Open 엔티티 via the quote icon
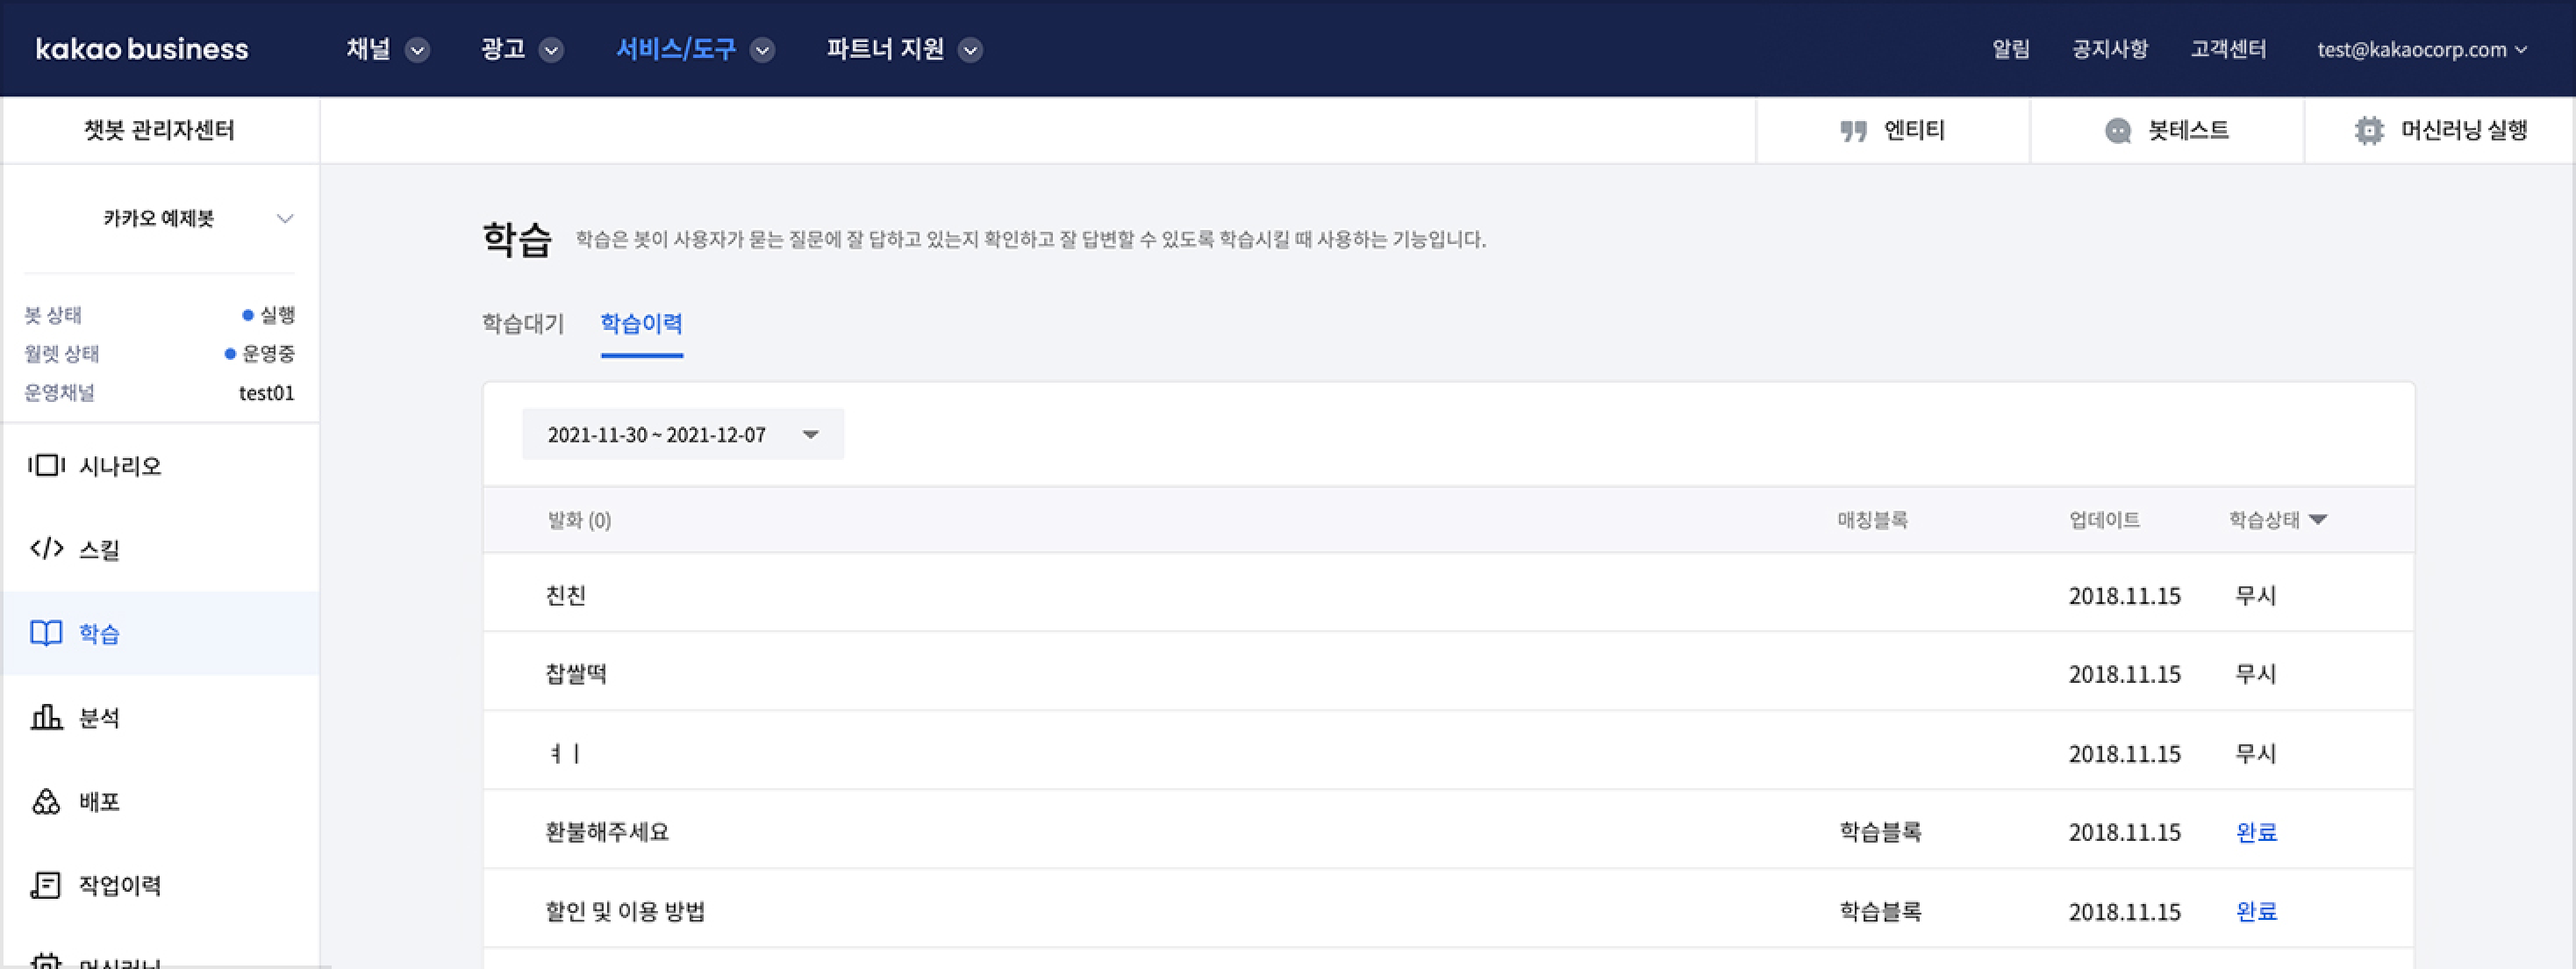 click(1853, 131)
